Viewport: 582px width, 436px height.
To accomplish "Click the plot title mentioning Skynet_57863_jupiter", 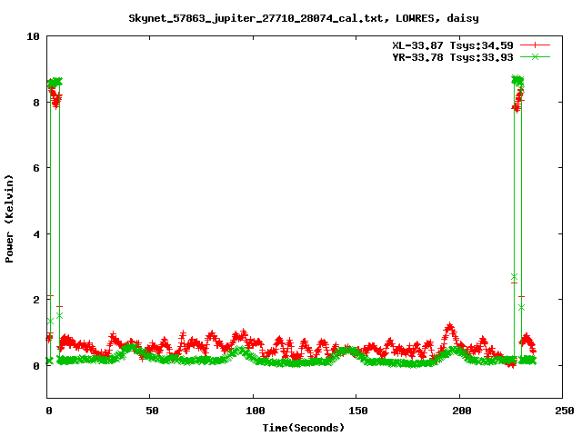I will click(304, 18).
